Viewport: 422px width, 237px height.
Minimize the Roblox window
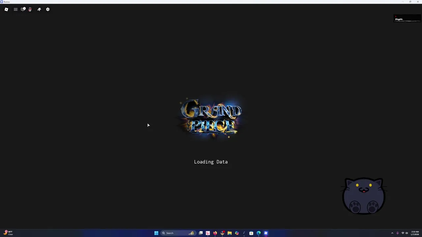point(403,2)
